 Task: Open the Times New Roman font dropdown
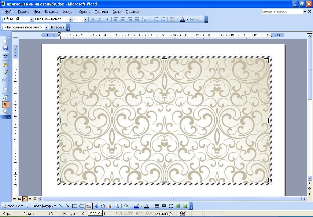coord(70,19)
